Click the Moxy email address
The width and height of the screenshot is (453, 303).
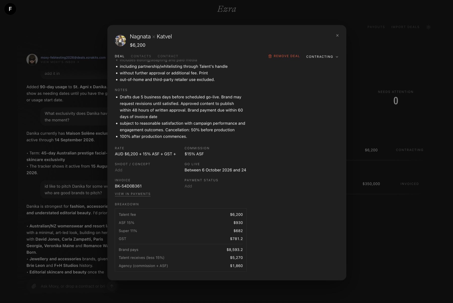tap(73, 57)
